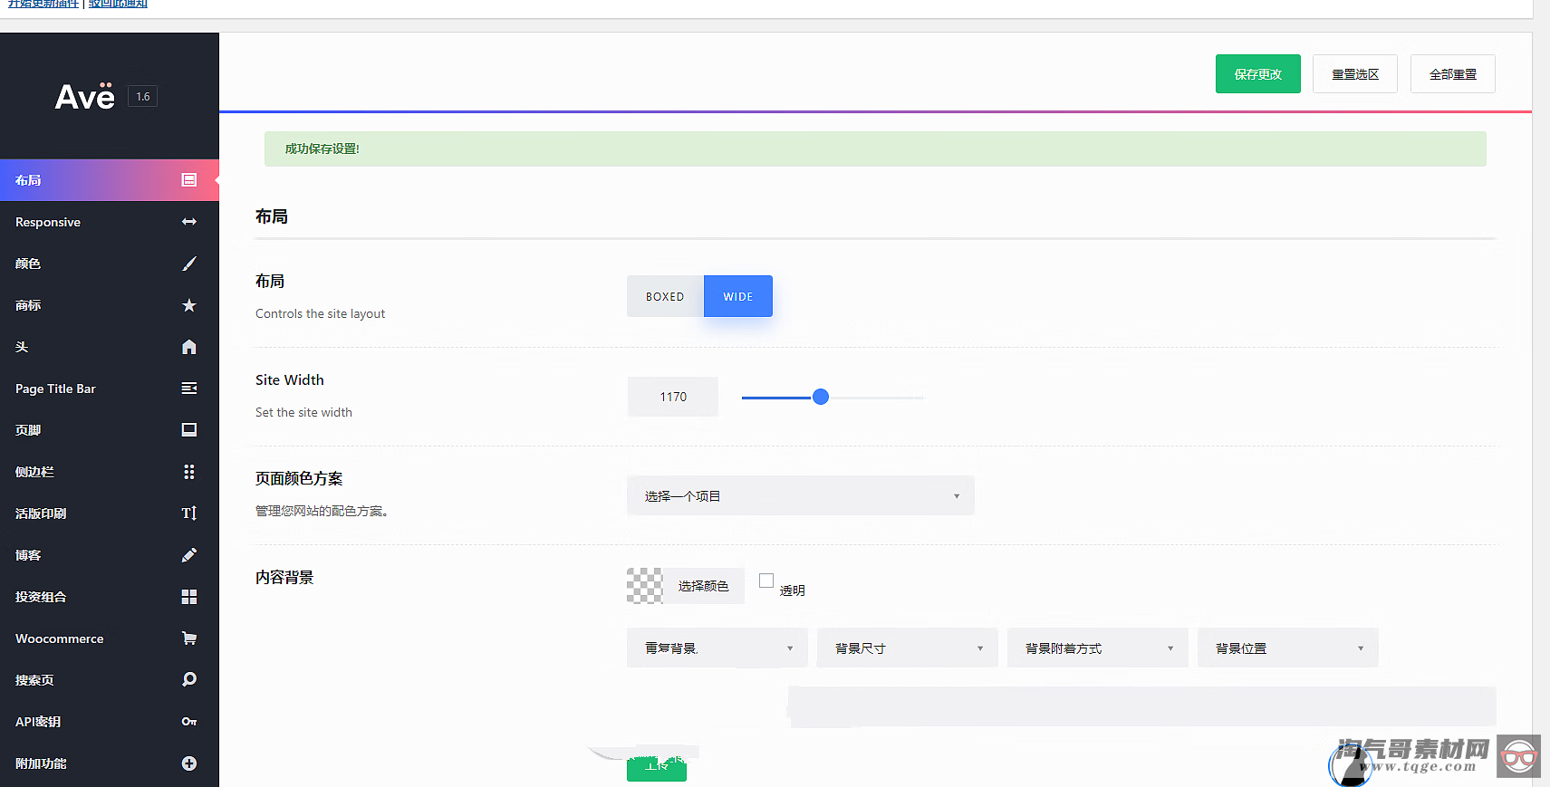Click the footer icon next to 页脚
This screenshot has height=787, width=1550.
(188, 430)
